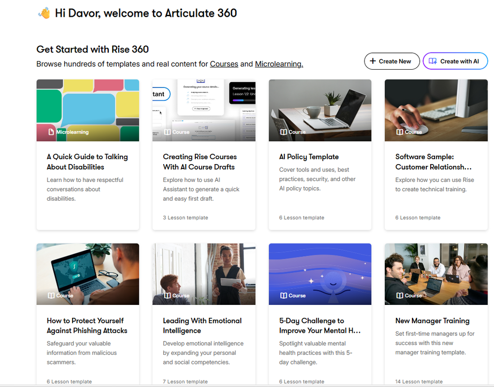The width and height of the screenshot is (494, 387).
Task: Click 6 Lesson template under Software Sample
Action: click(418, 217)
